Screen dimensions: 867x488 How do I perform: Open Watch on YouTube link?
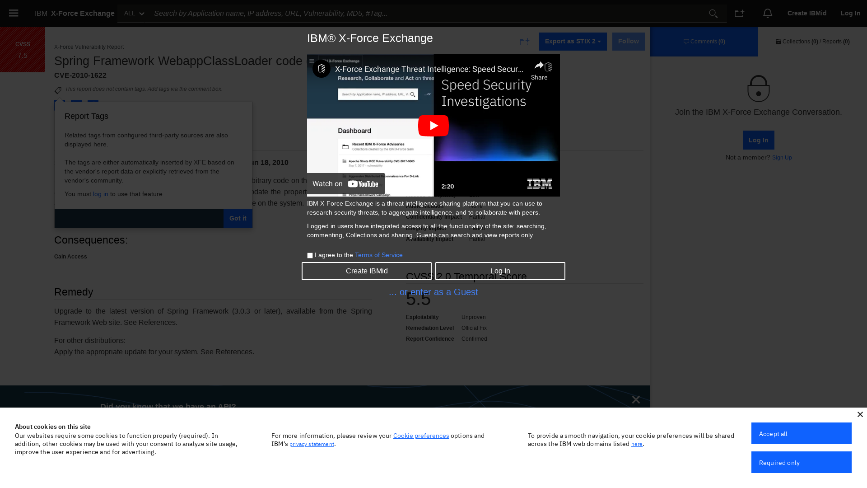point(346,184)
